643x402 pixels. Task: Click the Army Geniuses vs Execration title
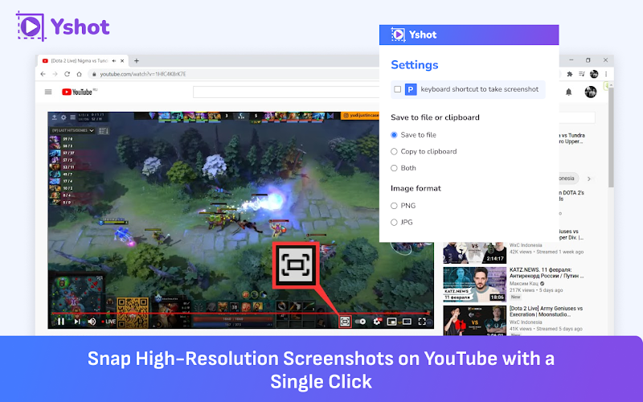[x=547, y=311]
